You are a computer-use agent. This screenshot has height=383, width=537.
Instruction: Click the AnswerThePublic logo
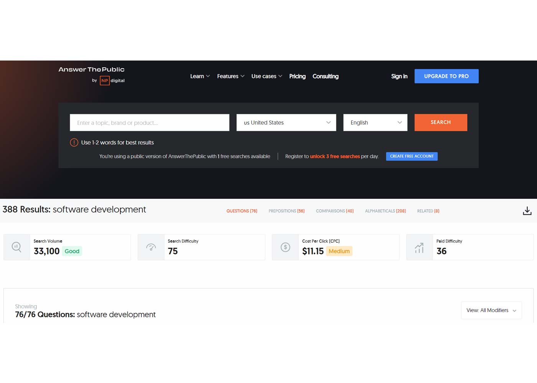click(91, 69)
